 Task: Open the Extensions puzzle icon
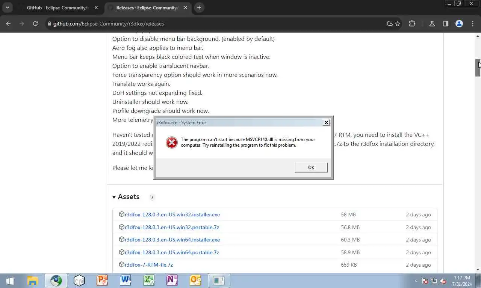(412, 24)
